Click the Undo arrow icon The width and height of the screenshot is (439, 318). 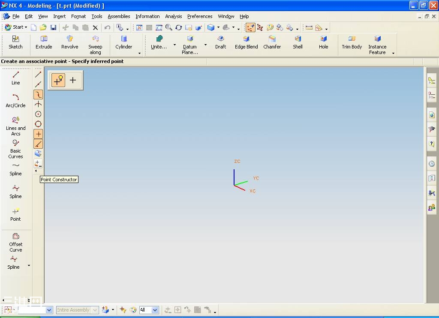click(x=107, y=27)
